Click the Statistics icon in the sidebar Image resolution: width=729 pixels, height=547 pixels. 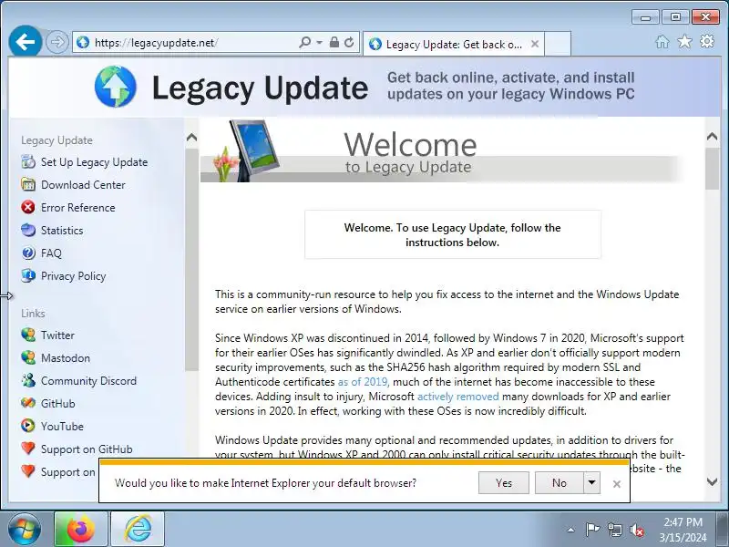28,230
